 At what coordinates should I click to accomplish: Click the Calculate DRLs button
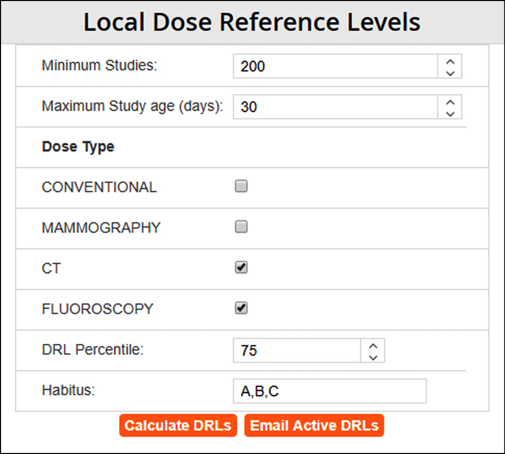pos(178,426)
